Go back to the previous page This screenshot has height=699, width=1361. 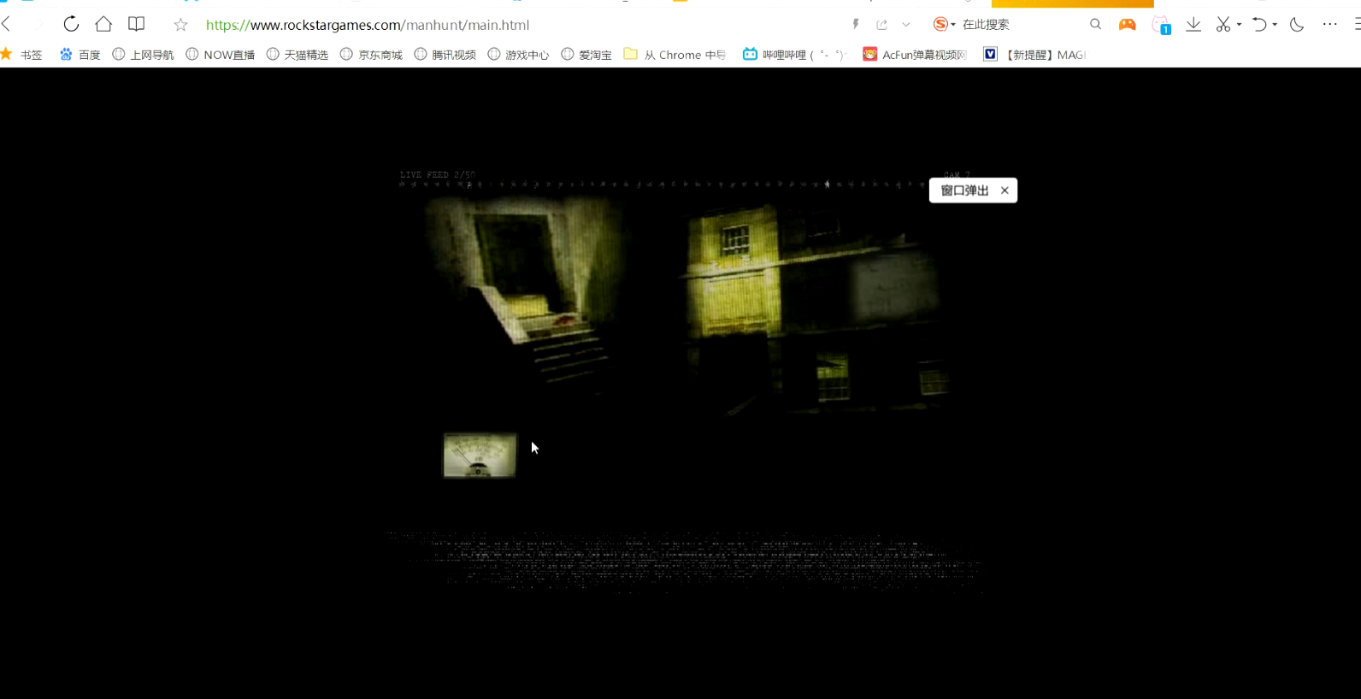click(x=7, y=24)
